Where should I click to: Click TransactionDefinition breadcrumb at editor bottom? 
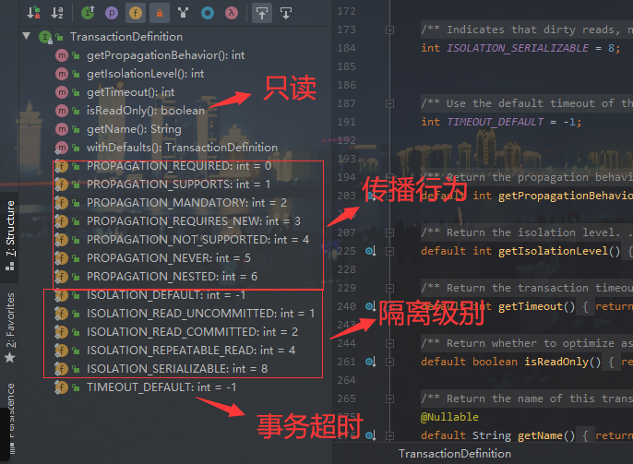pos(455,454)
